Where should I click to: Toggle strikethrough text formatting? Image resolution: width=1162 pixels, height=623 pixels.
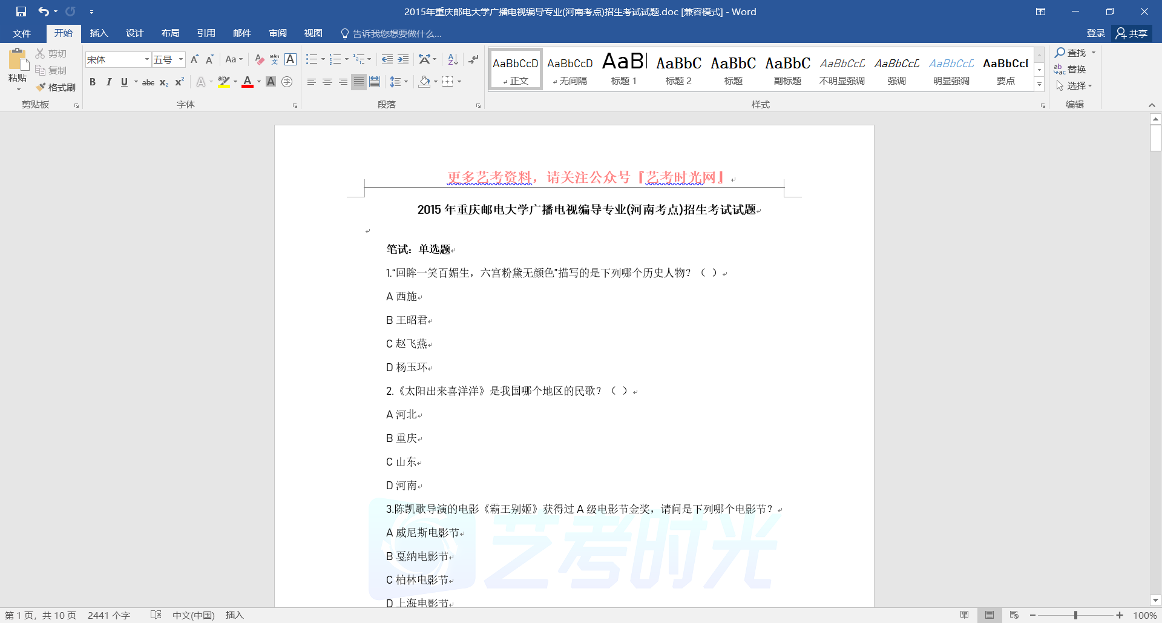(148, 82)
